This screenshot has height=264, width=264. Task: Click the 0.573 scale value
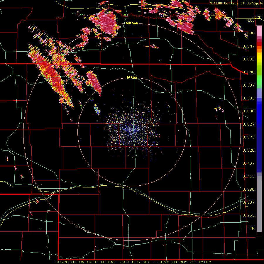point(248,137)
